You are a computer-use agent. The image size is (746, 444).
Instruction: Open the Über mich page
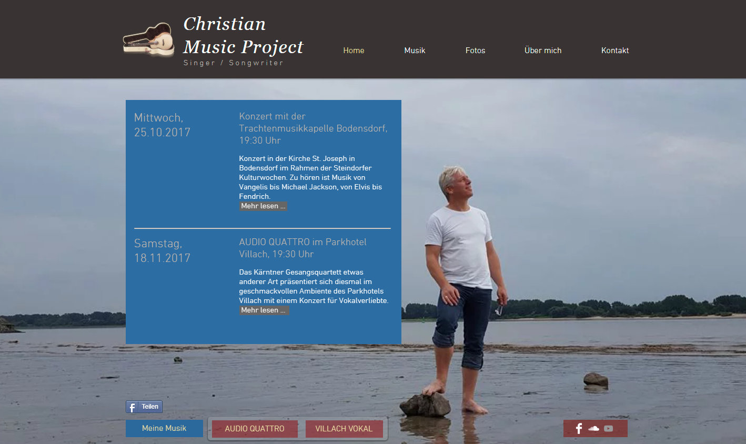(x=543, y=51)
